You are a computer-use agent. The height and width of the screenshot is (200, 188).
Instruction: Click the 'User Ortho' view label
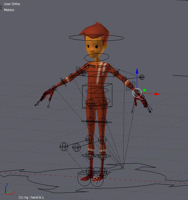[12, 4]
